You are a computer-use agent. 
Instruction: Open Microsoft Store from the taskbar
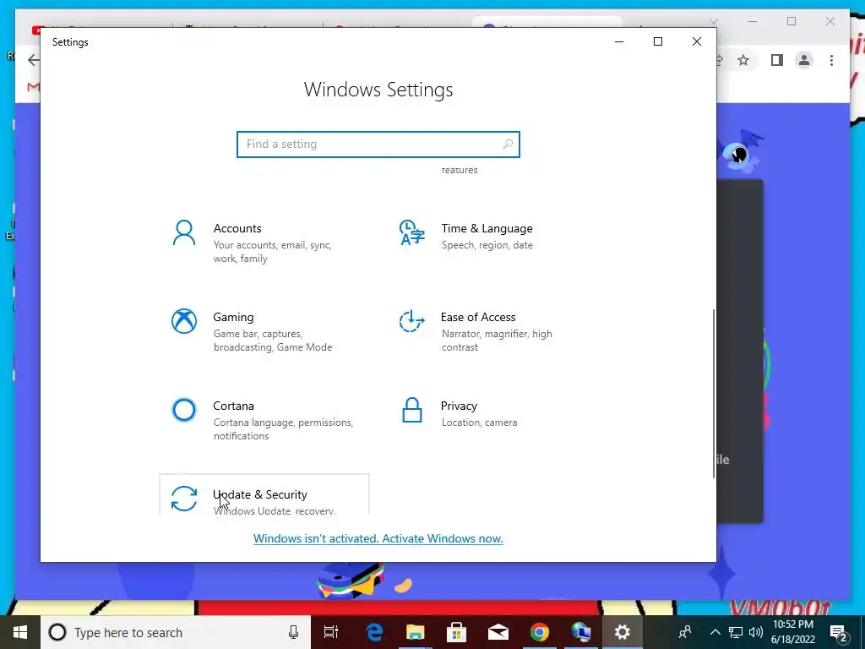pos(456,632)
